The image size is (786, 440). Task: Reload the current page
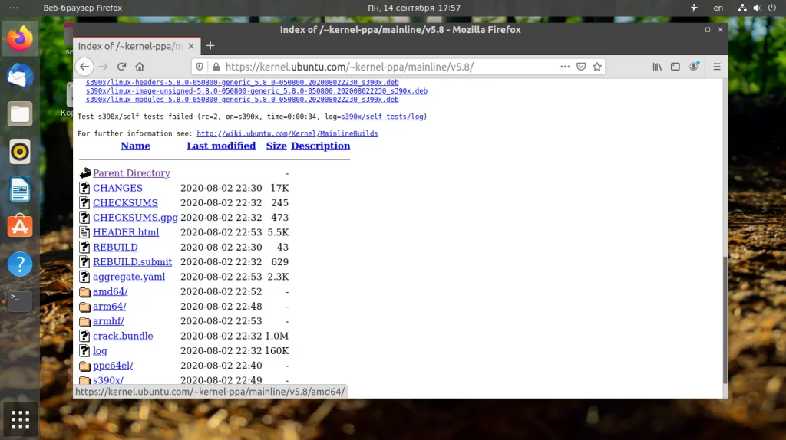[x=121, y=67]
